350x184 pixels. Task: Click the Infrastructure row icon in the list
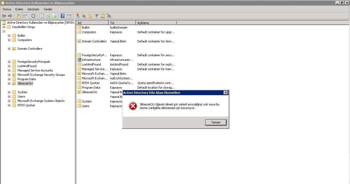[79, 60]
